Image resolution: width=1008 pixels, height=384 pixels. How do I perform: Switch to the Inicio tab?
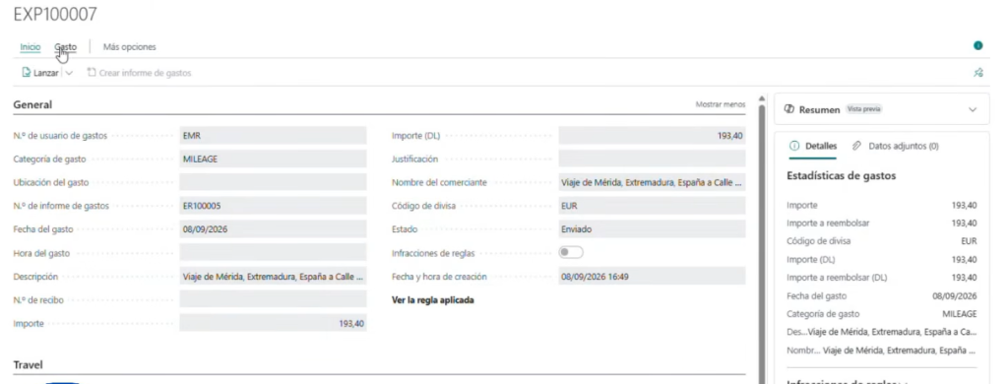coord(31,47)
